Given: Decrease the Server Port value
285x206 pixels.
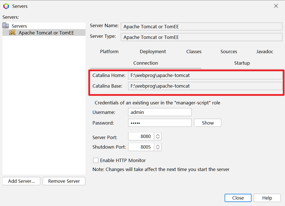Looking at the screenshot, I should tap(158, 138).
